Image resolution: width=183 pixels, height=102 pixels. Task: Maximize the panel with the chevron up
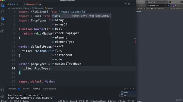(130, 89)
